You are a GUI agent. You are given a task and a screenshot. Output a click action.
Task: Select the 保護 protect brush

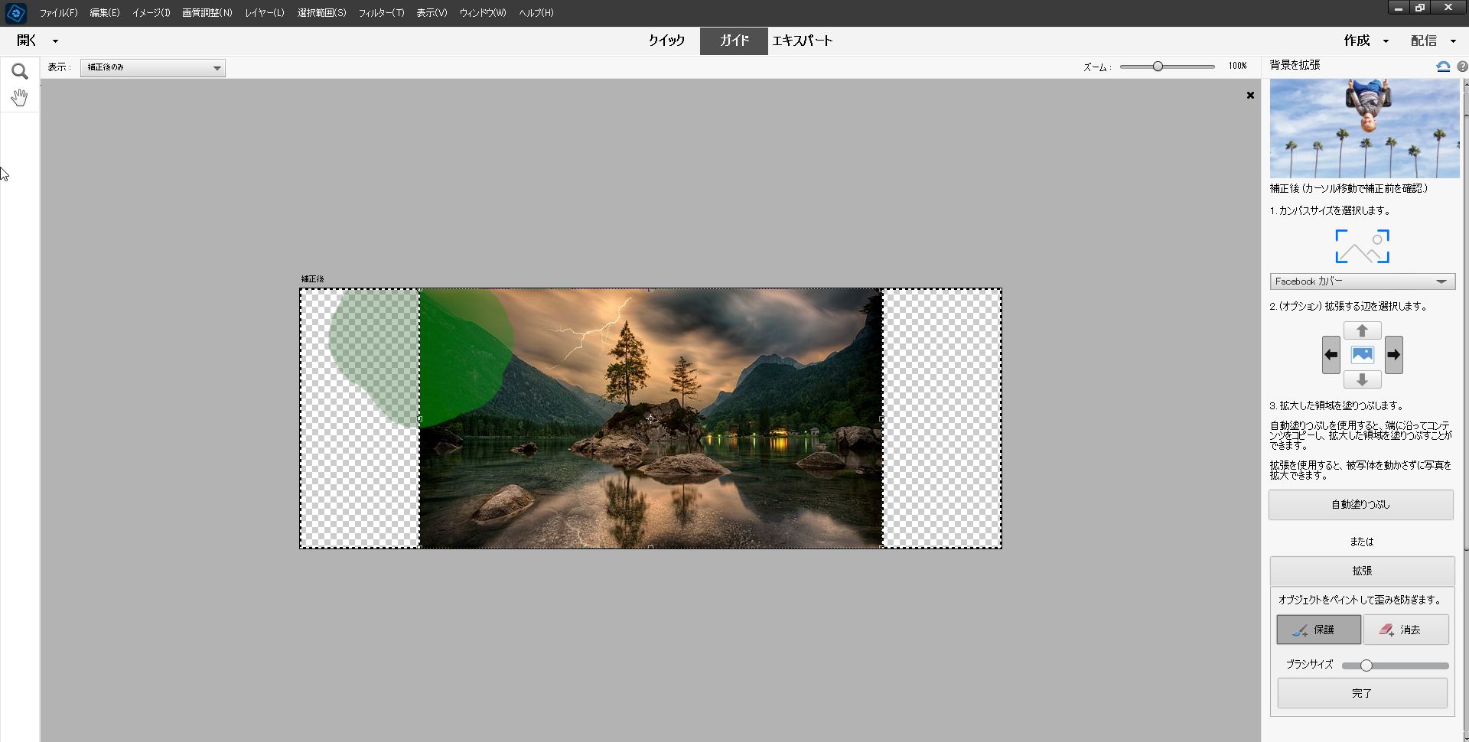(1318, 630)
